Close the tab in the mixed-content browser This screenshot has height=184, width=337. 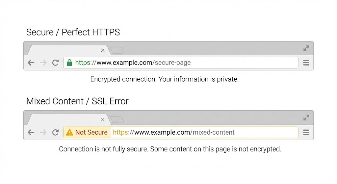(x=103, y=119)
